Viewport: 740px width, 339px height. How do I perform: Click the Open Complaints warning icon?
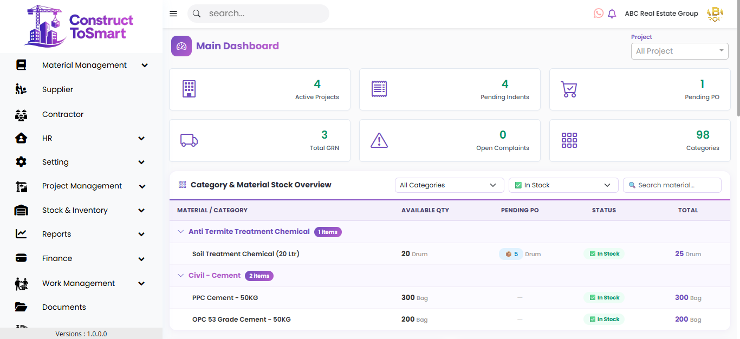pos(379,140)
